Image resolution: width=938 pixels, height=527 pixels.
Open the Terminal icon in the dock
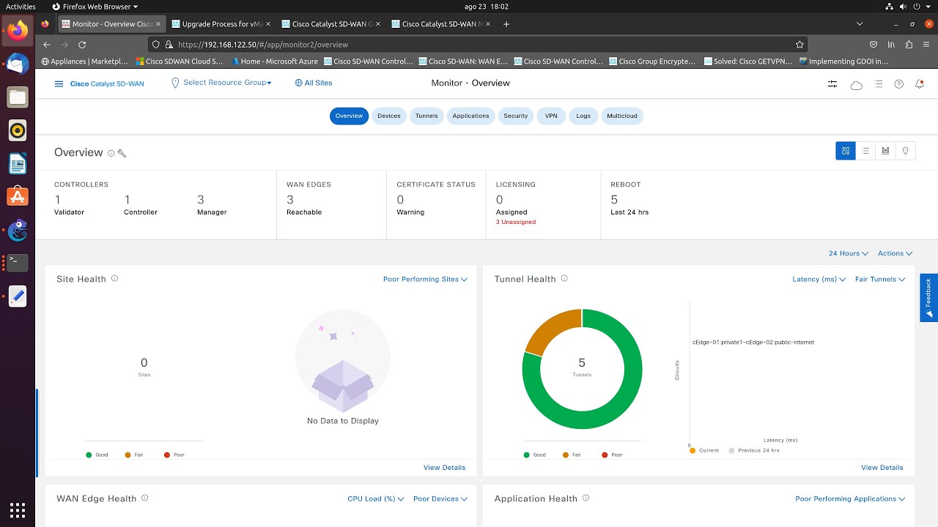coord(18,263)
